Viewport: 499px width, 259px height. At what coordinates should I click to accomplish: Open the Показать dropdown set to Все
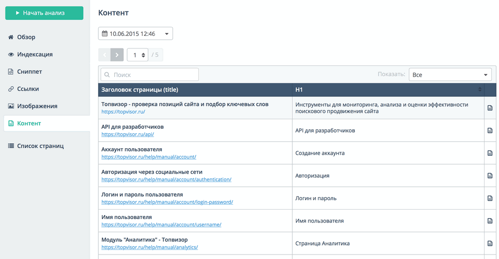[x=450, y=74]
